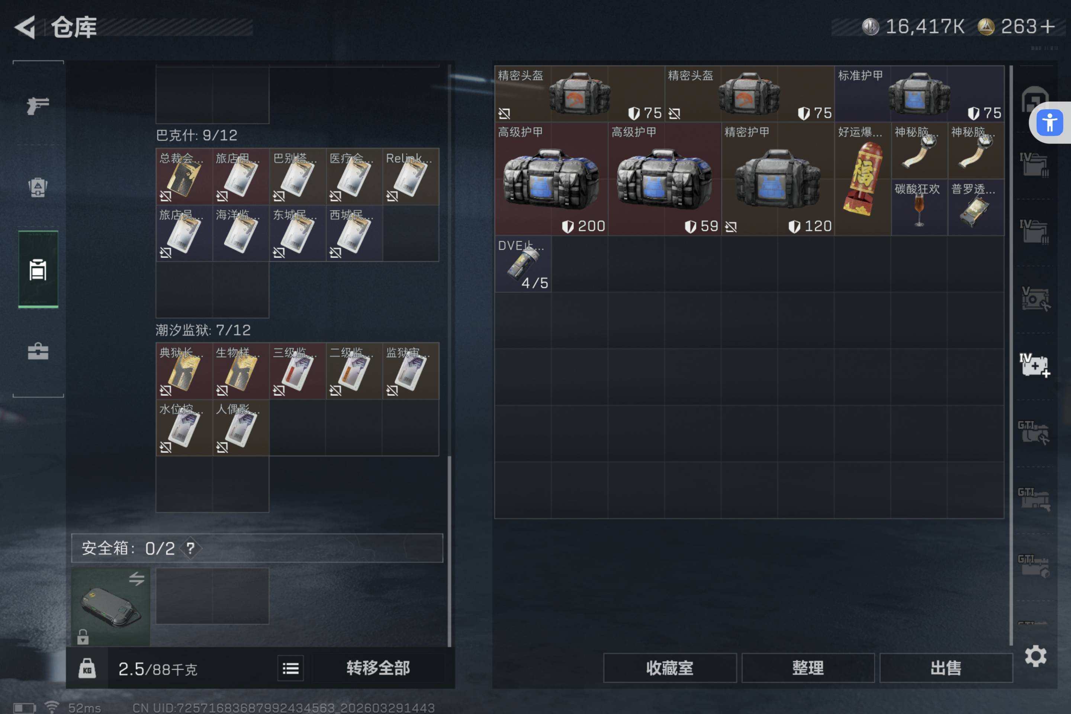Viewport: 1071px width, 714px height.
Task: Select the level IV medical case icon
Action: [1034, 365]
